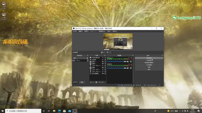Lock the 游戏源 source
This screenshot has width=202, height=113.
105,60
